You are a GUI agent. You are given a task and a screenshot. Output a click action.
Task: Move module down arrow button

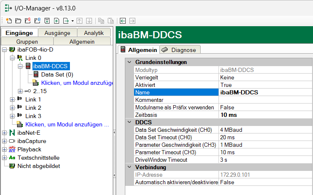[x=89, y=21]
